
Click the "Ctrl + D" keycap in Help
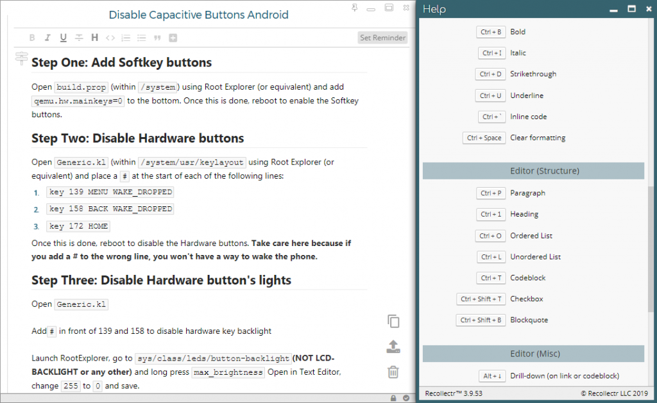(490, 74)
